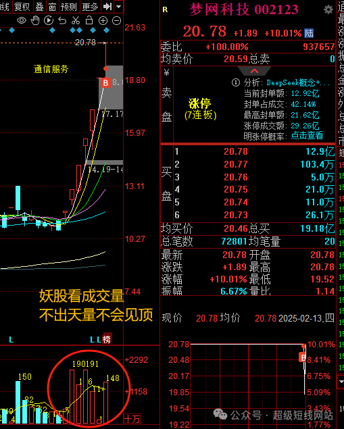Open the 复权 tab
Screen dimensions: 344x429
pyautogui.click(x=22, y=6)
